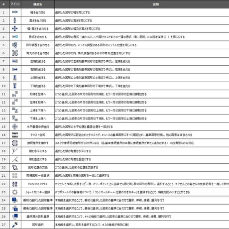Select the 角丸の形を合わせる icon in row 6
This screenshot has height=229, width=229.
click(x=15, y=53)
